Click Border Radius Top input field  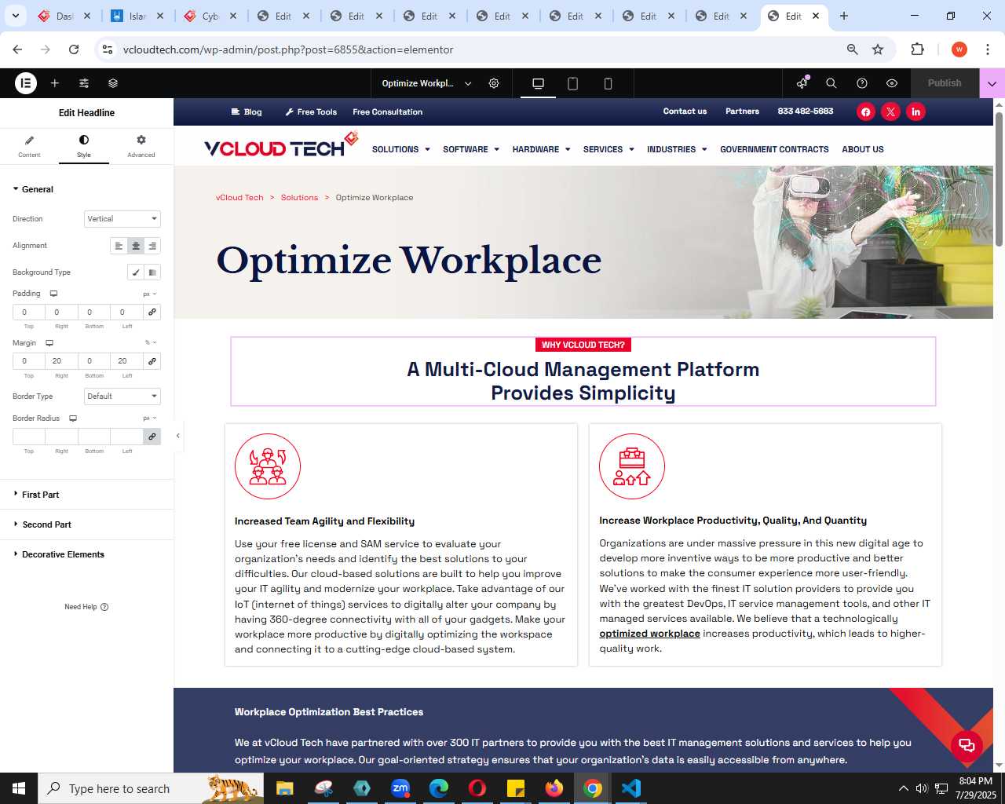(x=28, y=437)
